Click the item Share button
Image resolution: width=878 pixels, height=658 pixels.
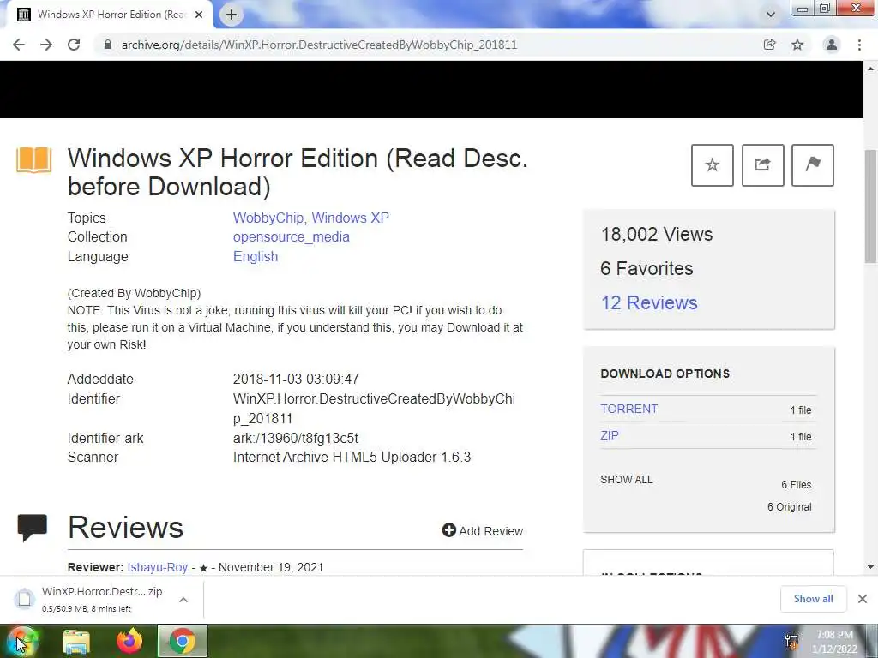point(762,165)
